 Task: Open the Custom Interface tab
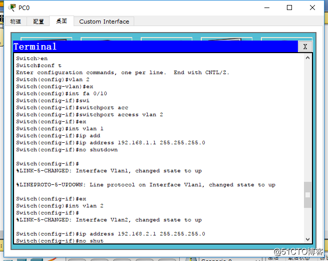tap(104, 22)
